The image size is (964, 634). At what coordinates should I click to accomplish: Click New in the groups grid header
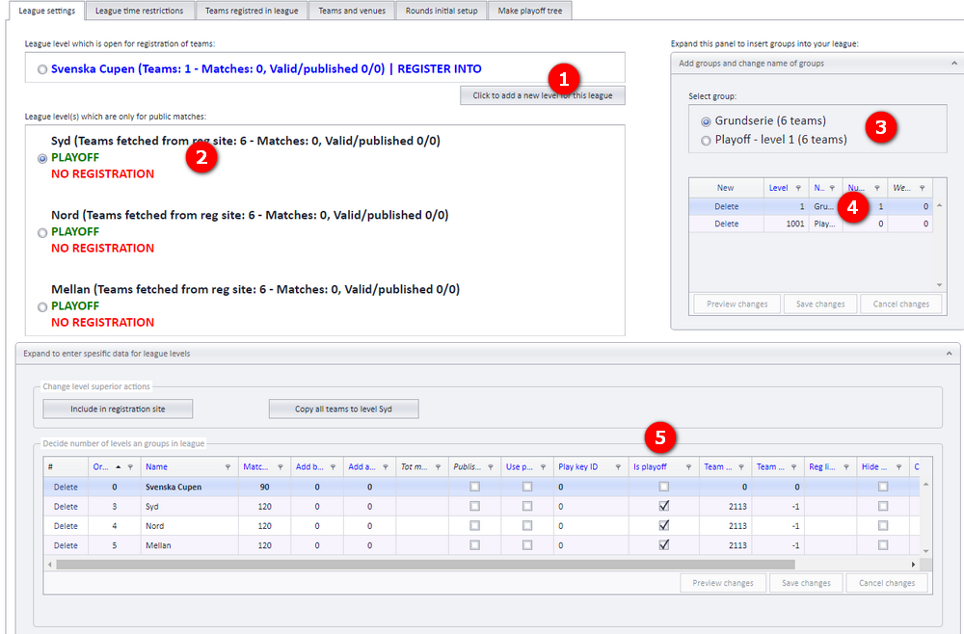click(x=726, y=188)
